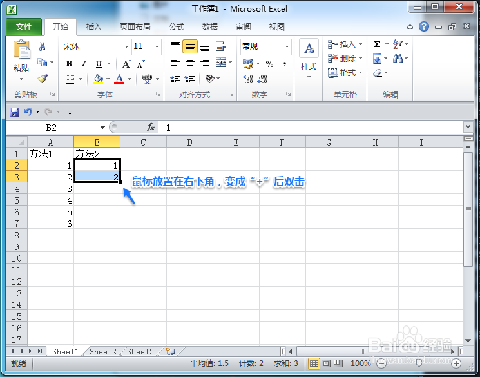Click text orientation icon
The height and width of the screenshot is (377, 480).
[x=210, y=79]
